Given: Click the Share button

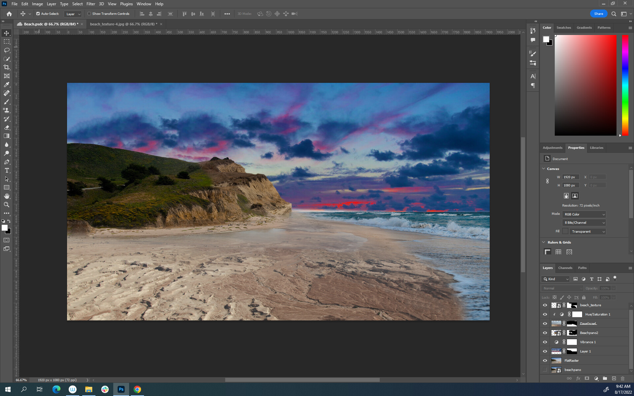Looking at the screenshot, I should pos(598,14).
